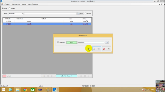The height and width of the screenshot is (92, 165).
Task: Open the third menu bar item, reports
Action: tap(24, 4)
